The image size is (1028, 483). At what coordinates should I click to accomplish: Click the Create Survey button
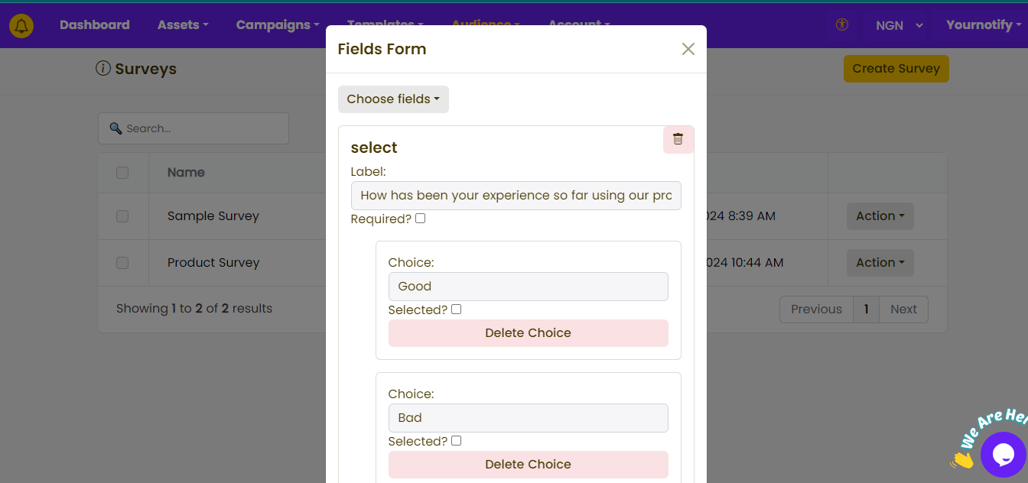(x=896, y=68)
